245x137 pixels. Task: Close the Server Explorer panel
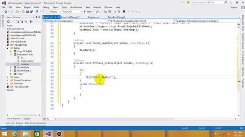tap(39, 17)
